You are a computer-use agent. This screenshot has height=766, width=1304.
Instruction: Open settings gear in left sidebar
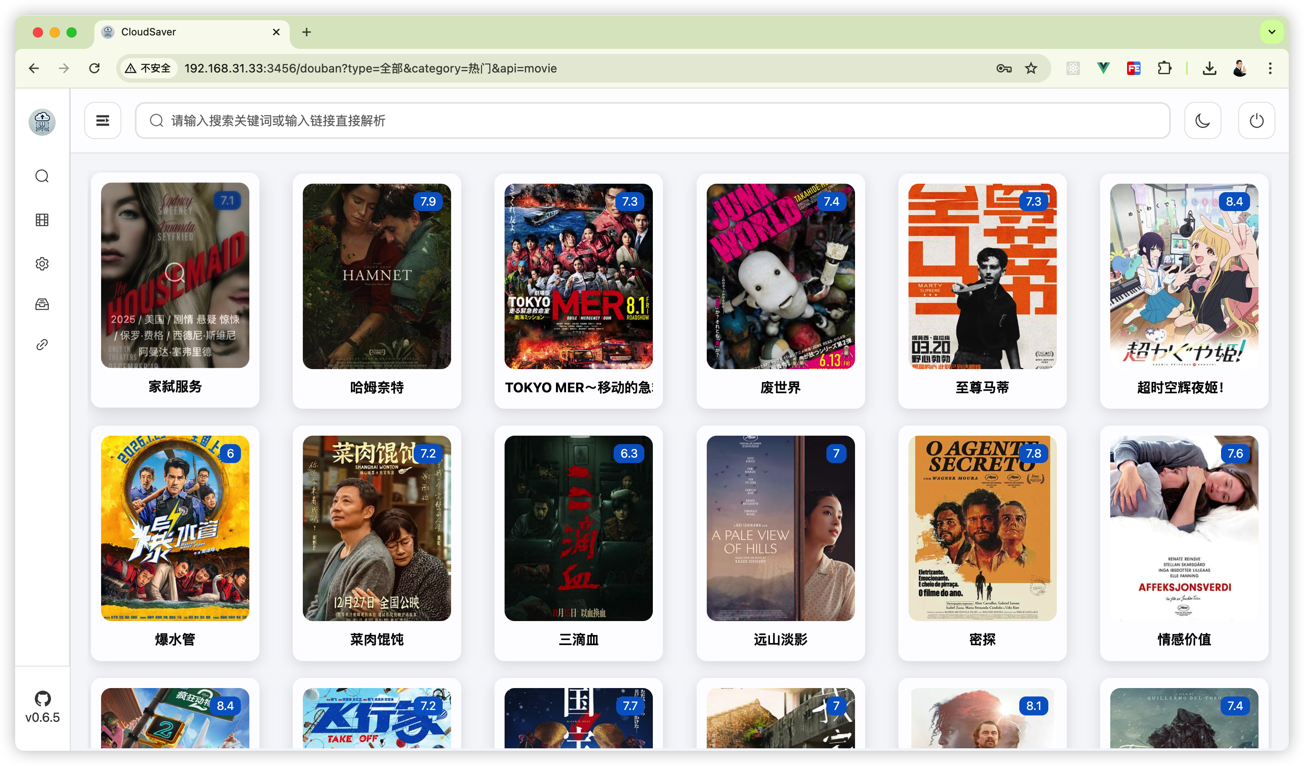42,263
